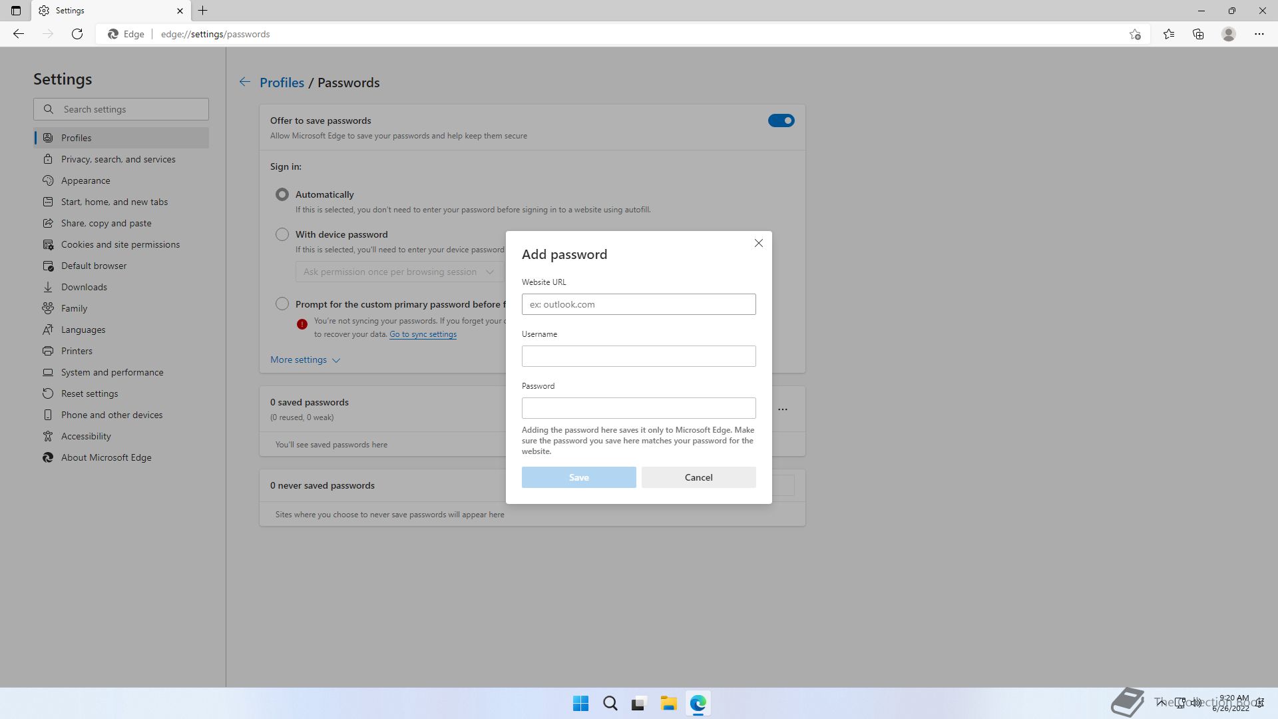Close the Add password dialog
1278x719 pixels.
(x=758, y=243)
